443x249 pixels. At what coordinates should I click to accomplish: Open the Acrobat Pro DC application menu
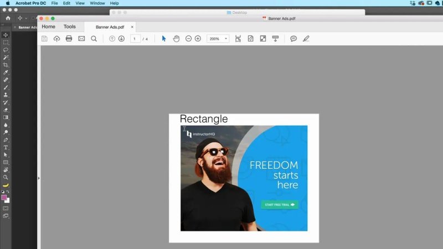[31, 3]
